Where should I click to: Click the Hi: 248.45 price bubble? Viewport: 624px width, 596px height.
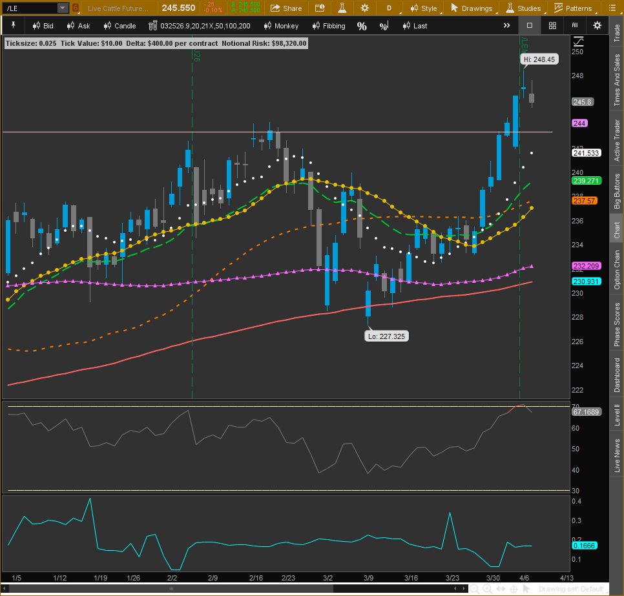539,59
